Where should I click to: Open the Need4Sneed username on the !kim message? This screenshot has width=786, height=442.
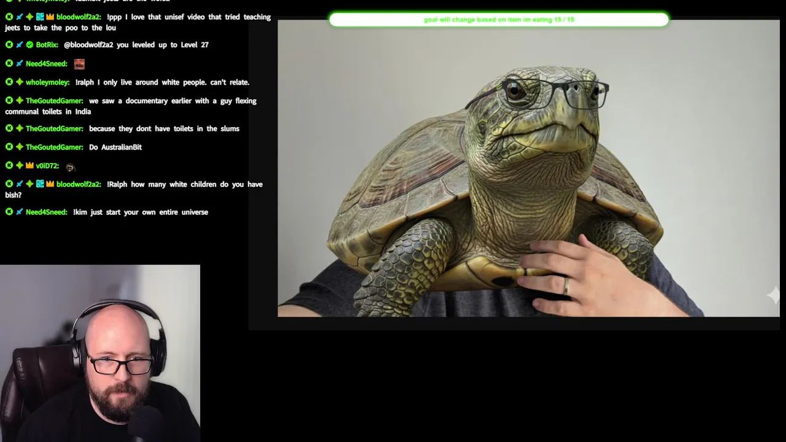47,212
